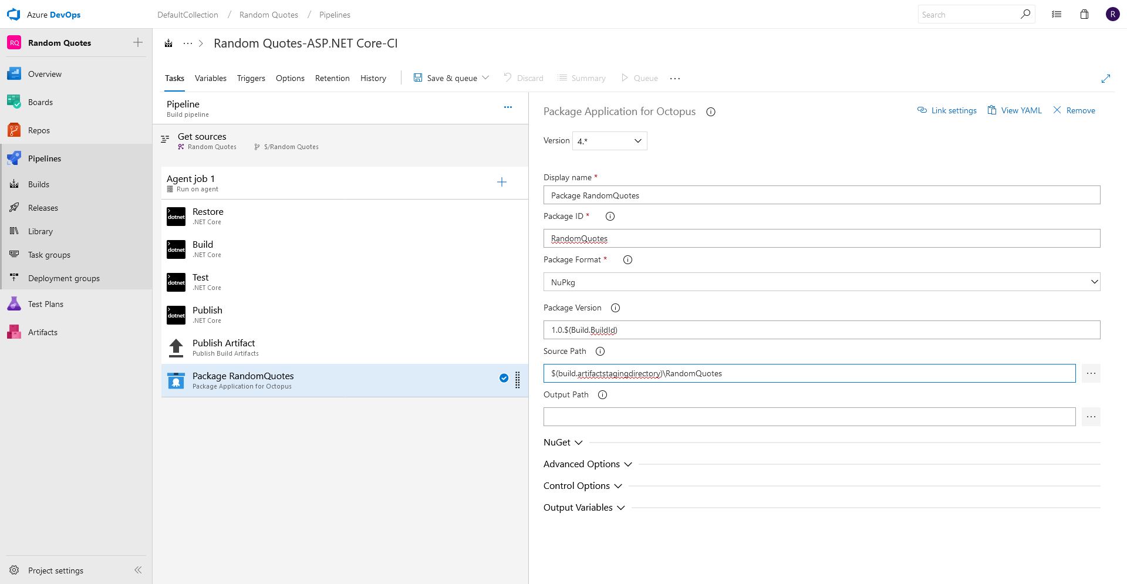Toggle full screen expand icon
This screenshot has width=1127, height=584.
(x=1106, y=79)
